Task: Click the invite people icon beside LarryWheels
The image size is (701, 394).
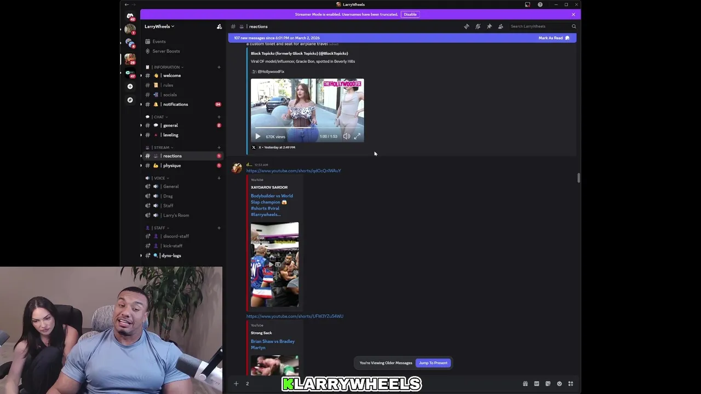Action: click(x=219, y=26)
